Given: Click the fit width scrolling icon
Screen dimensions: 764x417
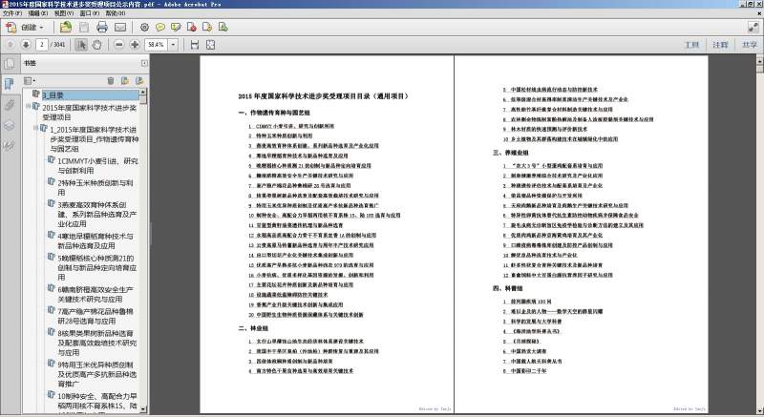Looking at the screenshot, I should [195, 45].
